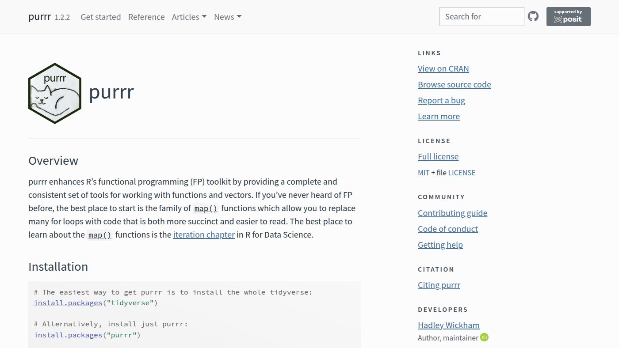Viewport: 619px width, 348px height.
Task: Click the DEVELOPERS sidebar heading
Action: point(443,310)
